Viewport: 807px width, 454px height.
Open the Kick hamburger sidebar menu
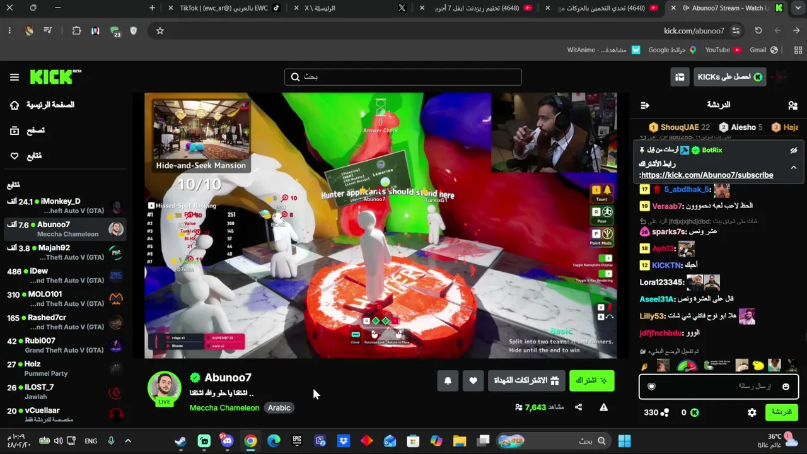tap(15, 77)
